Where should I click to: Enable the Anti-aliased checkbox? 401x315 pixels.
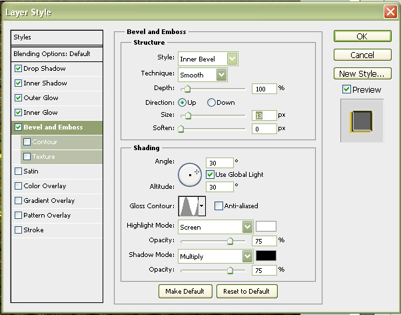pos(218,206)
